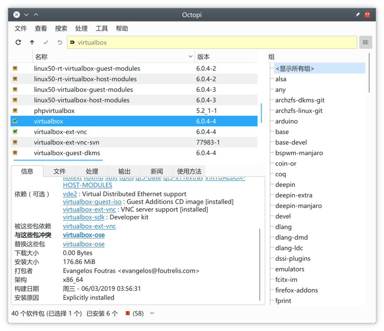This screenshot has height=331, width=384.
Task: Open the 帮助 menu
Action: (x=122, y=29)
